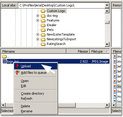Click the 2 822 filesize cell
Screen dimensions: 123x117
click(84, 61)
